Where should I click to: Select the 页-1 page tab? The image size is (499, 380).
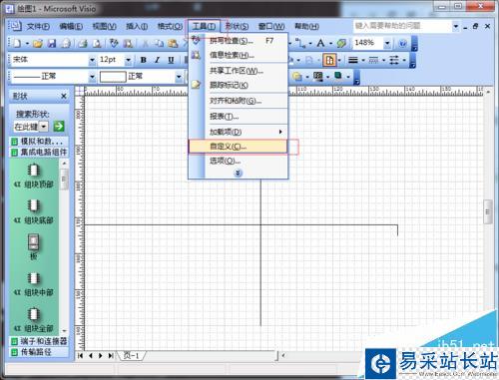click(131, 355)
